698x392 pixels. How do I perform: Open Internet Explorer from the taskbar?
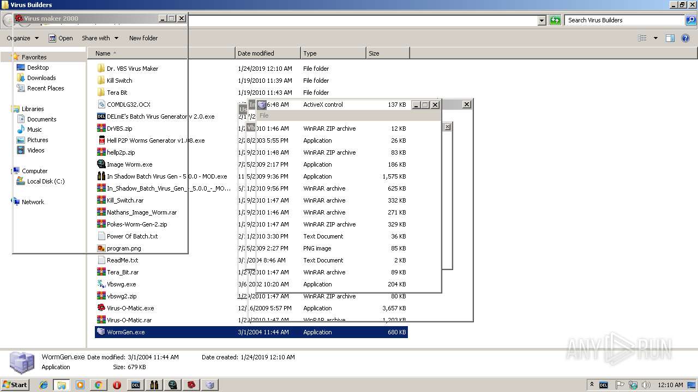[x=44, y=385]
